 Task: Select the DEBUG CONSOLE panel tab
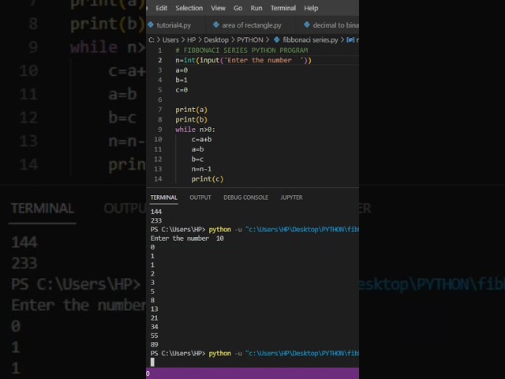click(245, 197)
